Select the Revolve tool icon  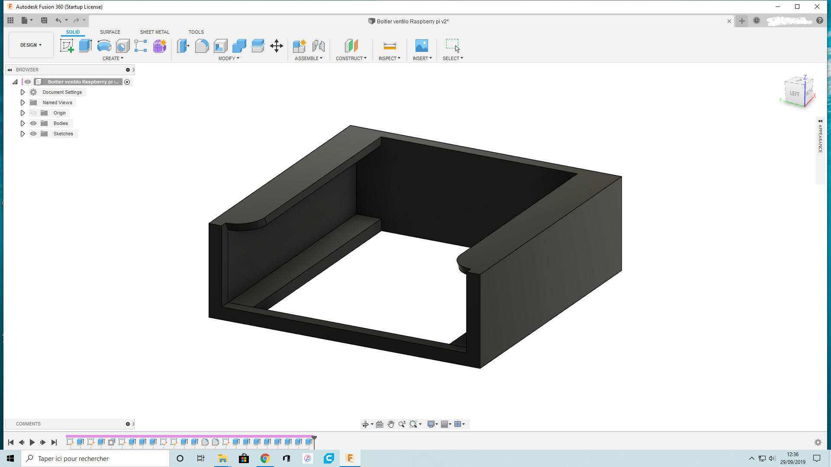pyautogui.click(x=104, y=46)
